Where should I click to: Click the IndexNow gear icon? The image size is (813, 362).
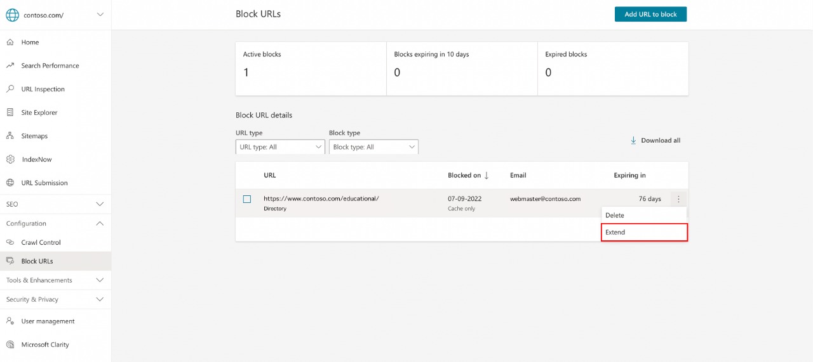click(x=10, y=160)
